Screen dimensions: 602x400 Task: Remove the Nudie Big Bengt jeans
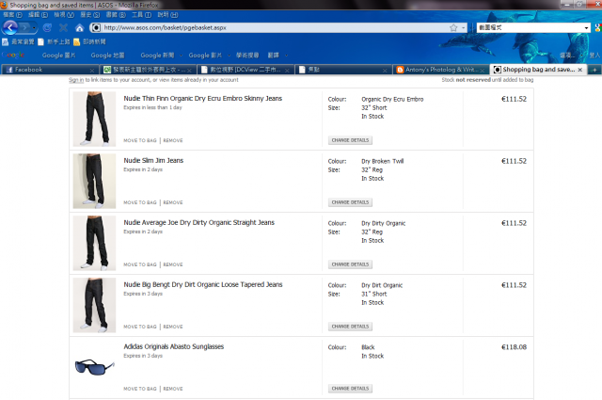pos(173,327)
